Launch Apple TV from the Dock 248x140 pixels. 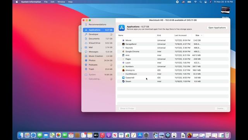[96, 135]
